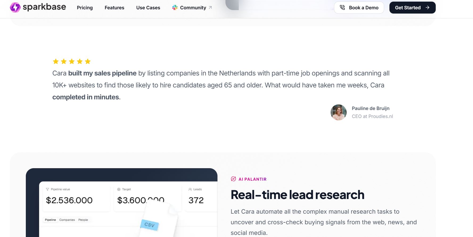Click the AI Palantir target icon
The width and height of the screenshot is (473, 237).
click(x=233, y=179)
